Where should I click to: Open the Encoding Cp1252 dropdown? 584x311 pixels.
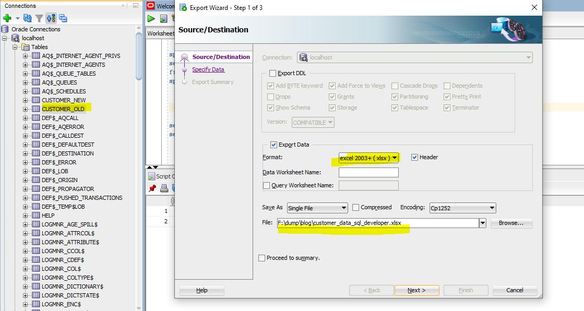462,208
